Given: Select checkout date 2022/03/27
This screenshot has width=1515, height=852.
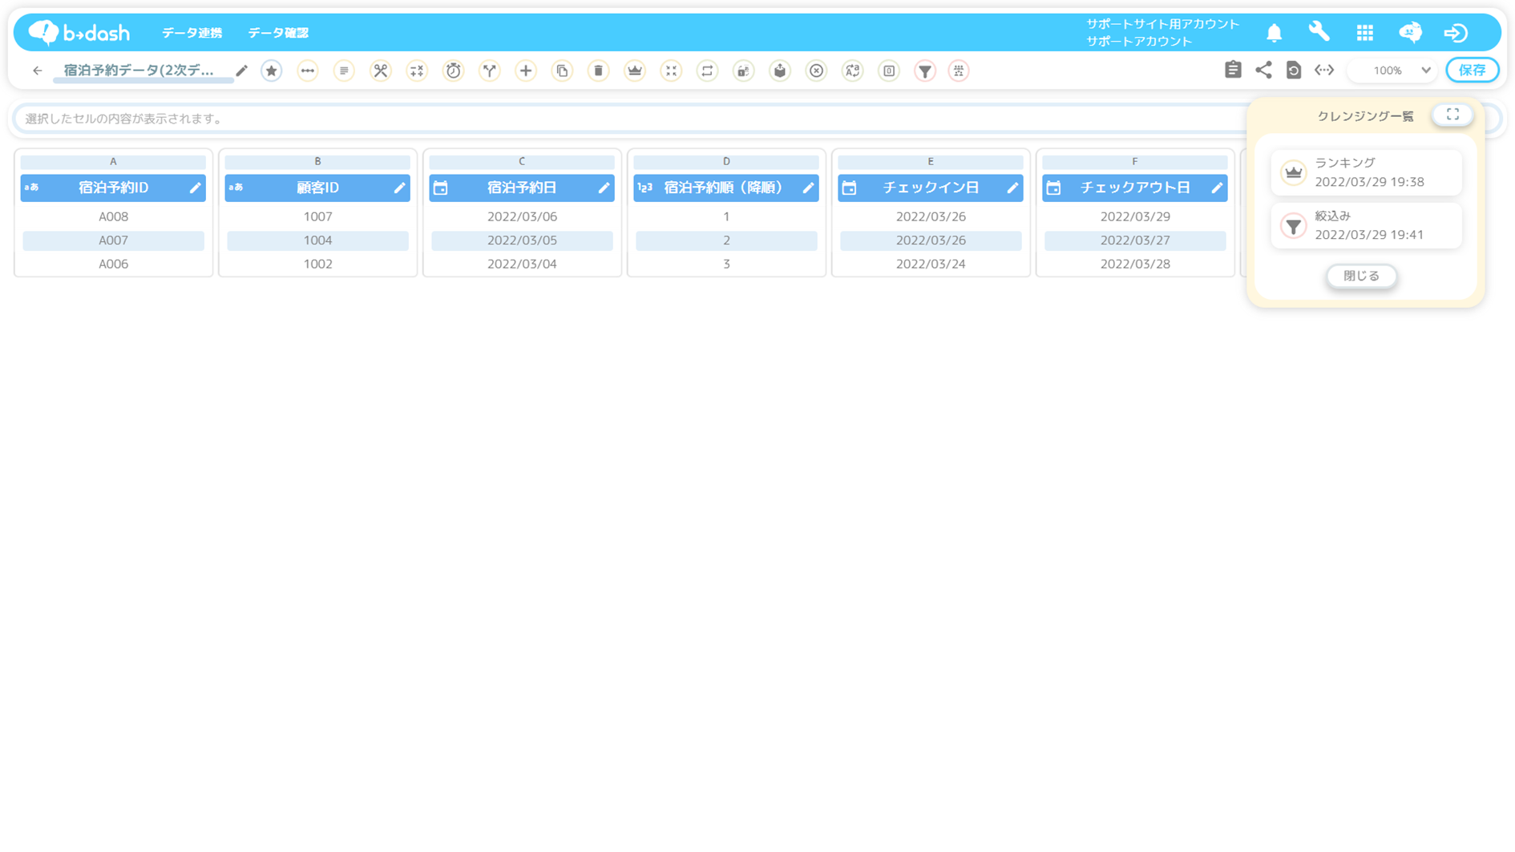Looking at the screenshot, I should (x=1135, y=240).
